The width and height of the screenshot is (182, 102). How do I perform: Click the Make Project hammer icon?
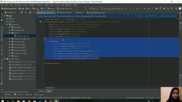pos(86,8)
